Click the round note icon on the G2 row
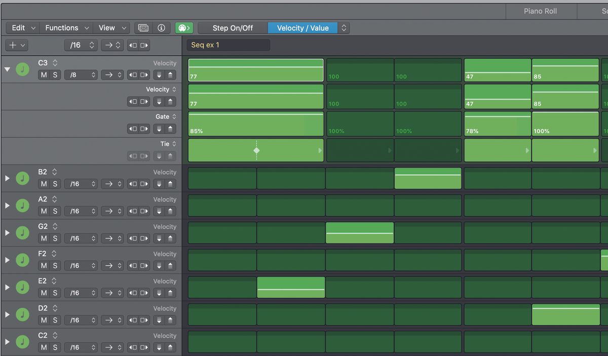This screenshot has width=608, height=356. tap(22, 232)
